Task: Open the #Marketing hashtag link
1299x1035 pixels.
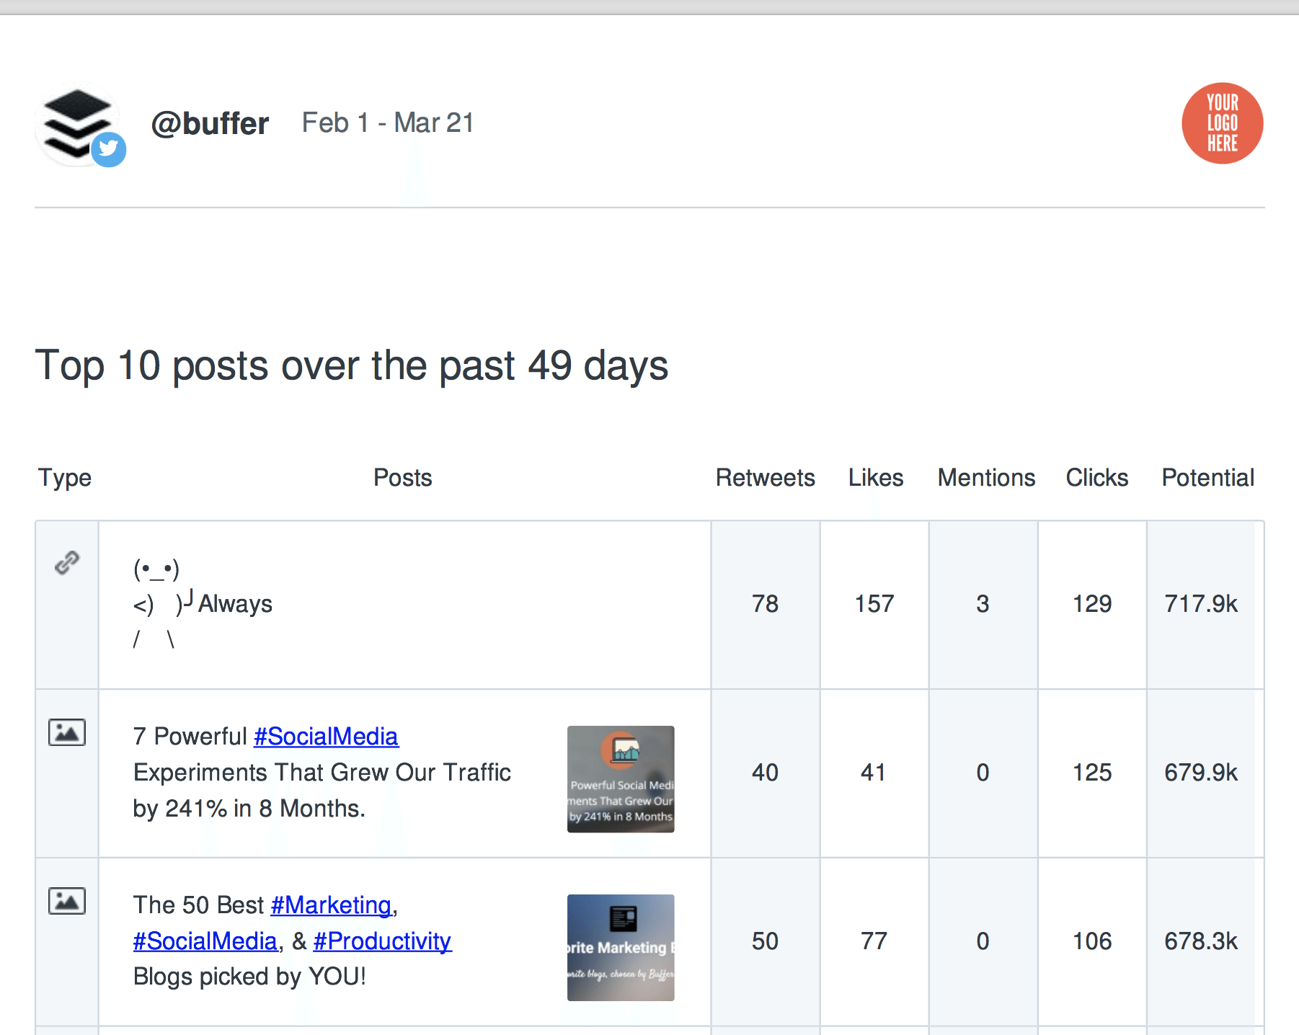Action: [x=331, y=905]
